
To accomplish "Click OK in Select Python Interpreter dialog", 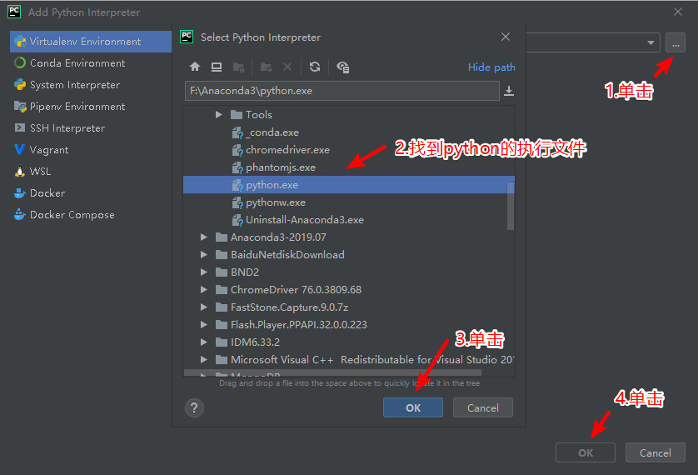I will click(x=413, y=407).
